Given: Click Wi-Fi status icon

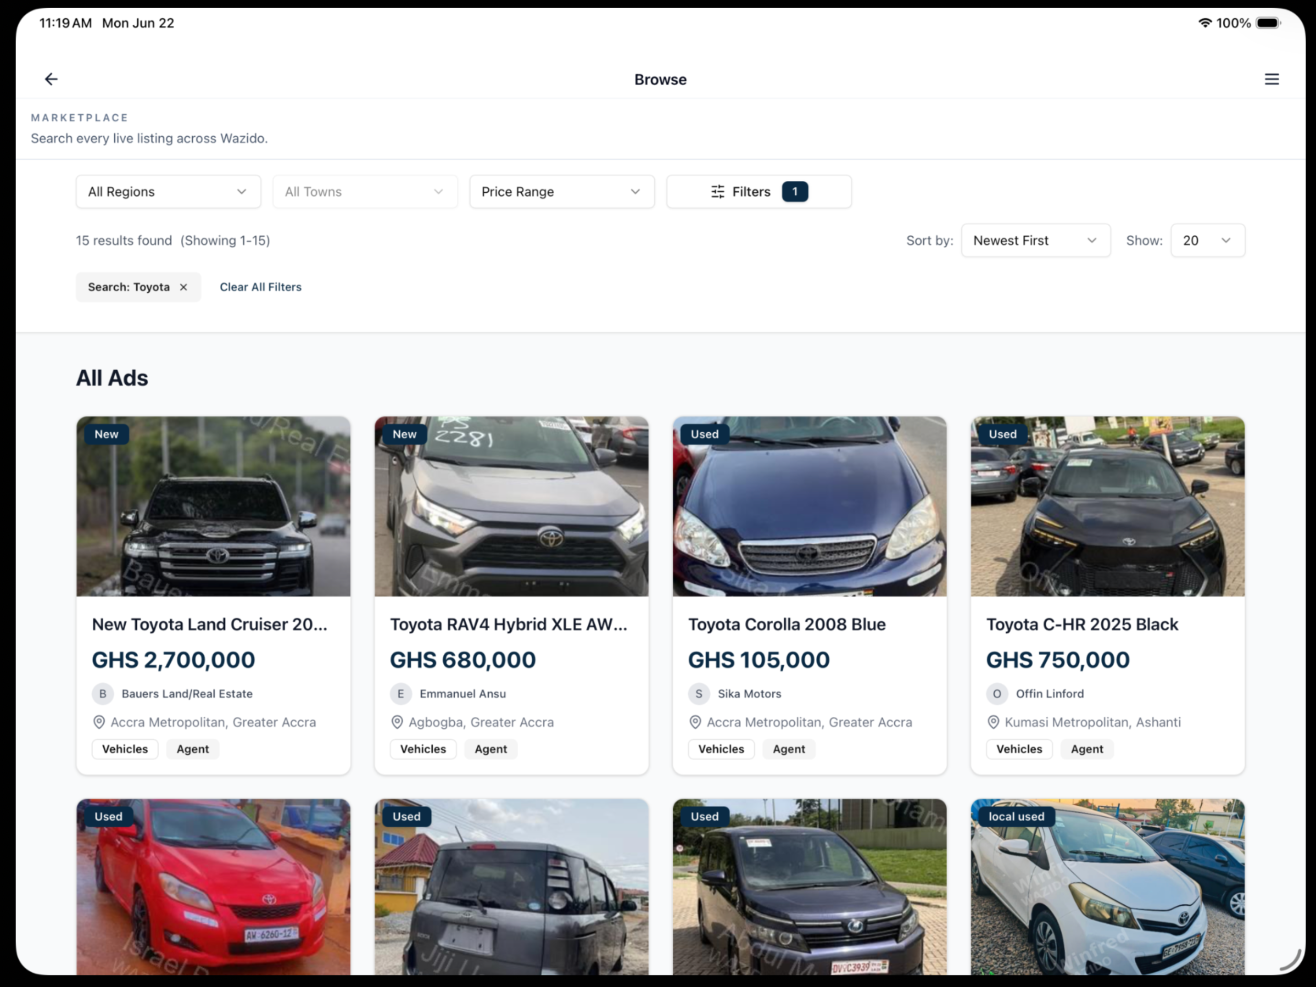Looking at the screenshot, I should tap(1205, 22).
